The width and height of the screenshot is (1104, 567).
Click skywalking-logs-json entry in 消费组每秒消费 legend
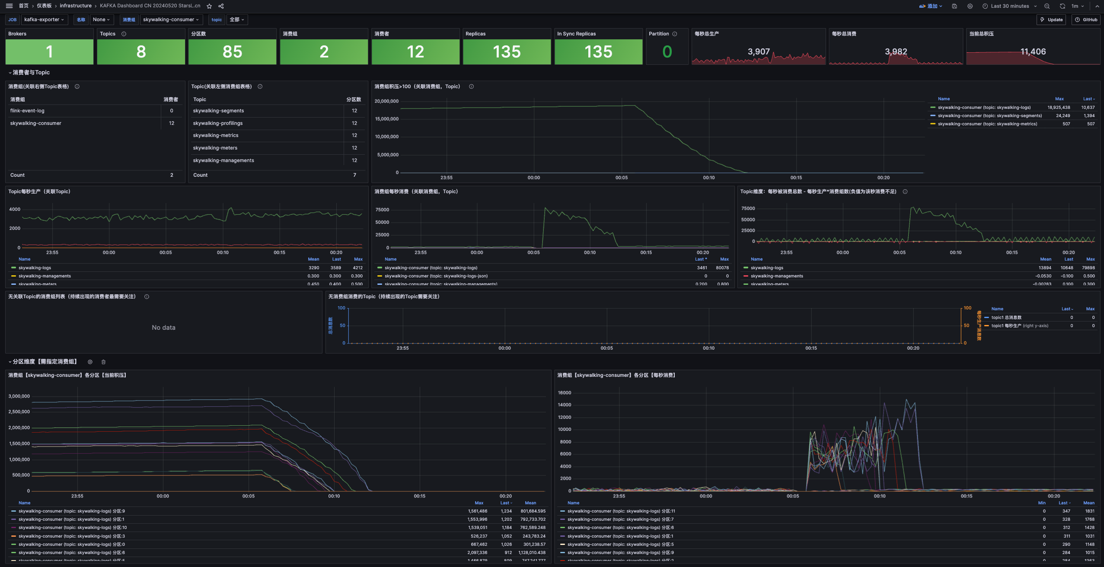click(436, 276)
